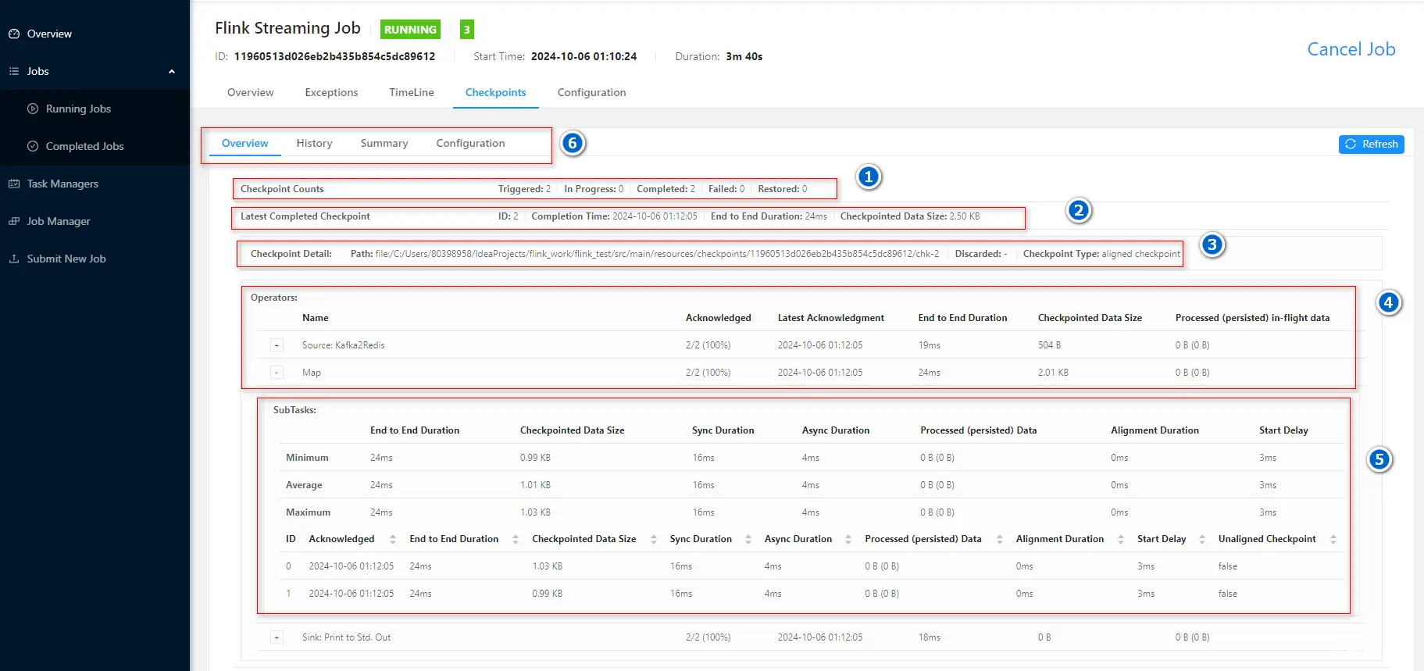This screenshot has width=1424, height=671.
Task: Click the Submit New Job upload icon
Action: [x=14, y=259]
